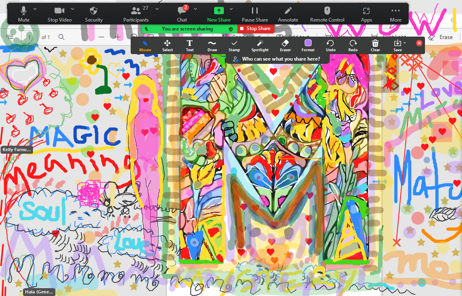Choose the Stamp annotation tool

[234, 46]
